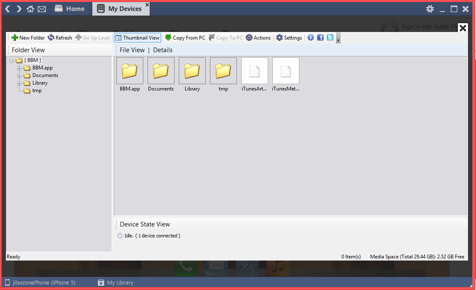Viewport: 476px width, 290px height.
Task: Open the Facebook icon
Action: (320, 37)
